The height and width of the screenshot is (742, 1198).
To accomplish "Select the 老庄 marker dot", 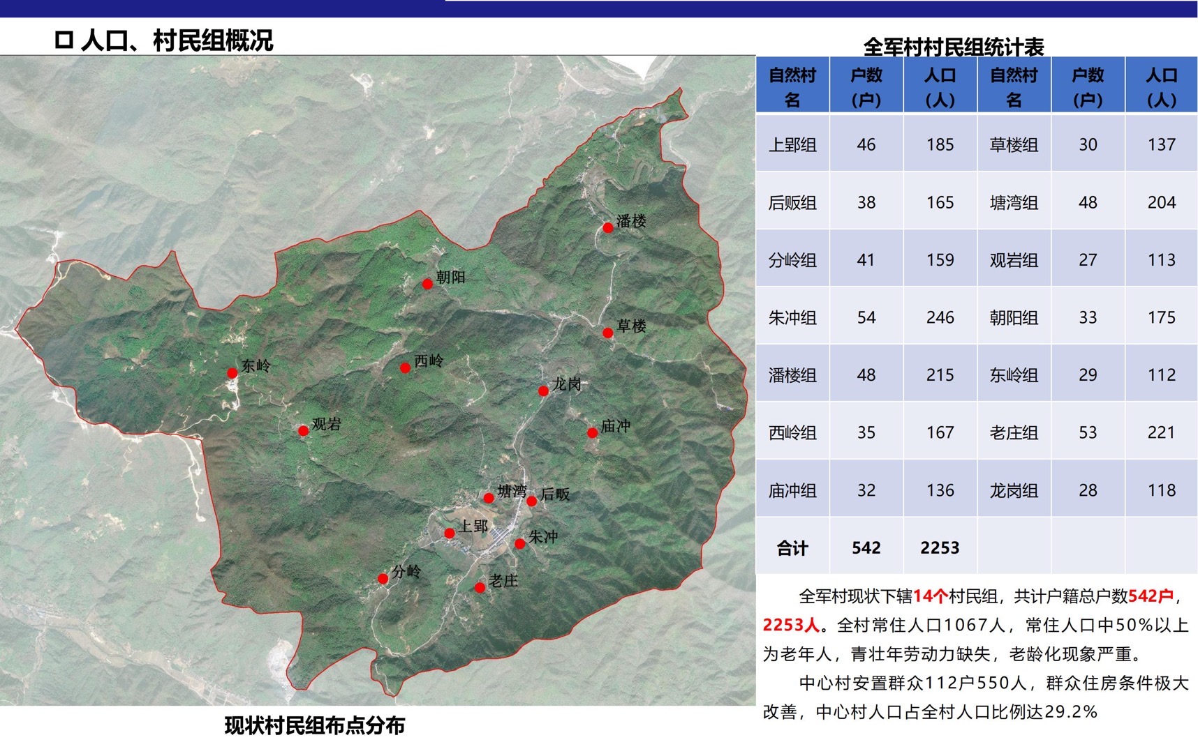I will coord(480,588).
